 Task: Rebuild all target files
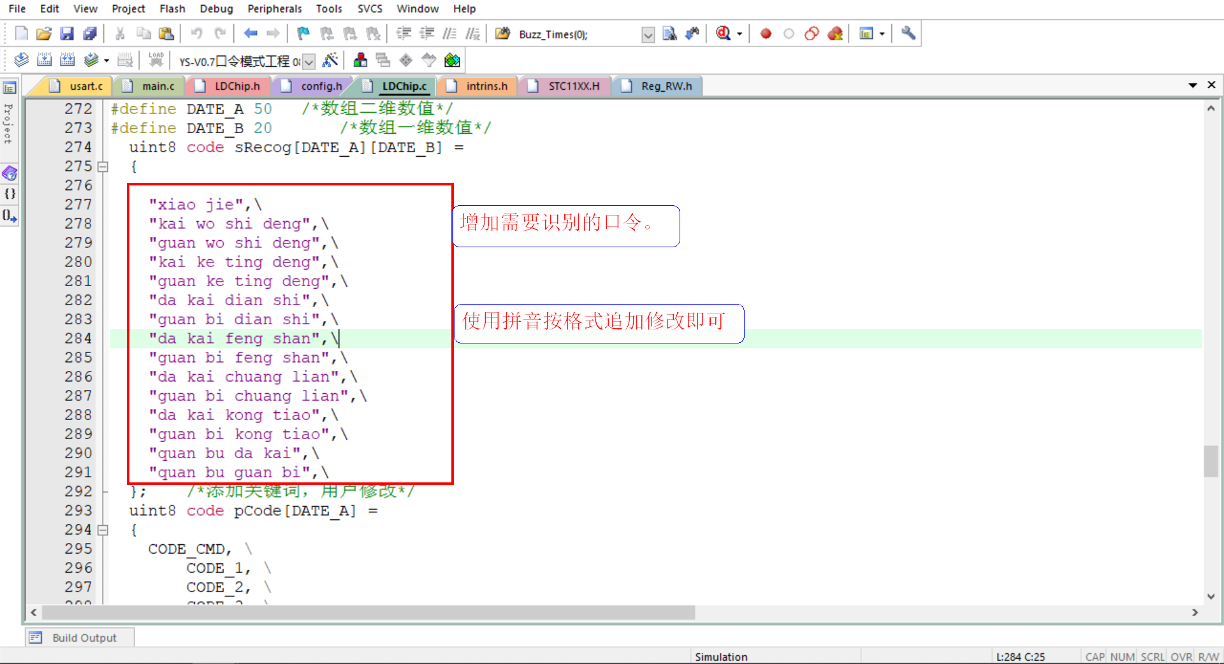point(67,59)
